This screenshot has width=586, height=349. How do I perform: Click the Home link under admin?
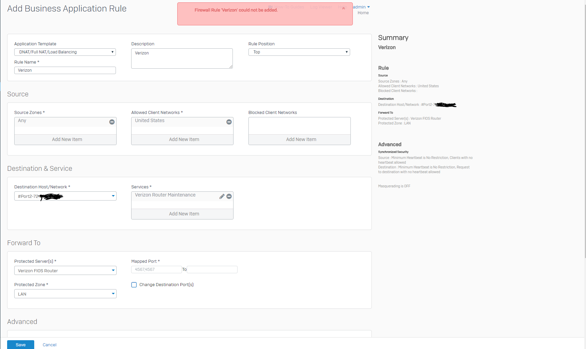click(363, 13)
